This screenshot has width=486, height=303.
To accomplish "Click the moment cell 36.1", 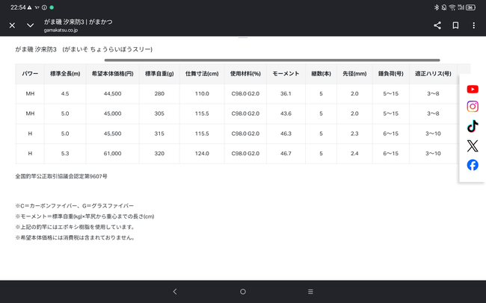I will (x=286, y=93).
